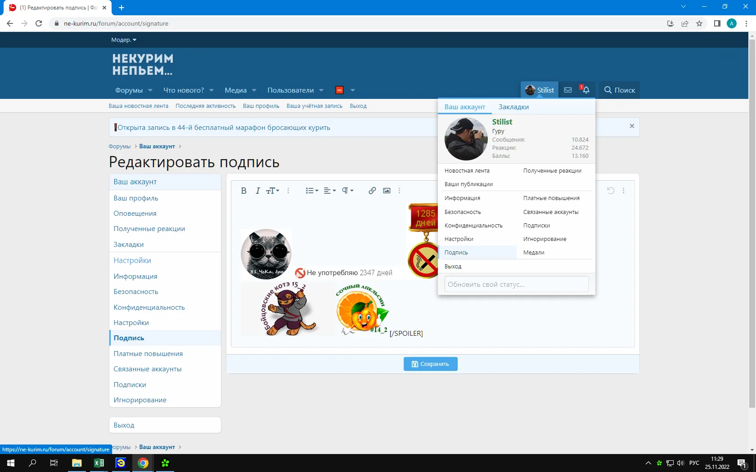Open Chrome profile avatar A
This screenshot has width=756, height=472.
tap(732, 23)
